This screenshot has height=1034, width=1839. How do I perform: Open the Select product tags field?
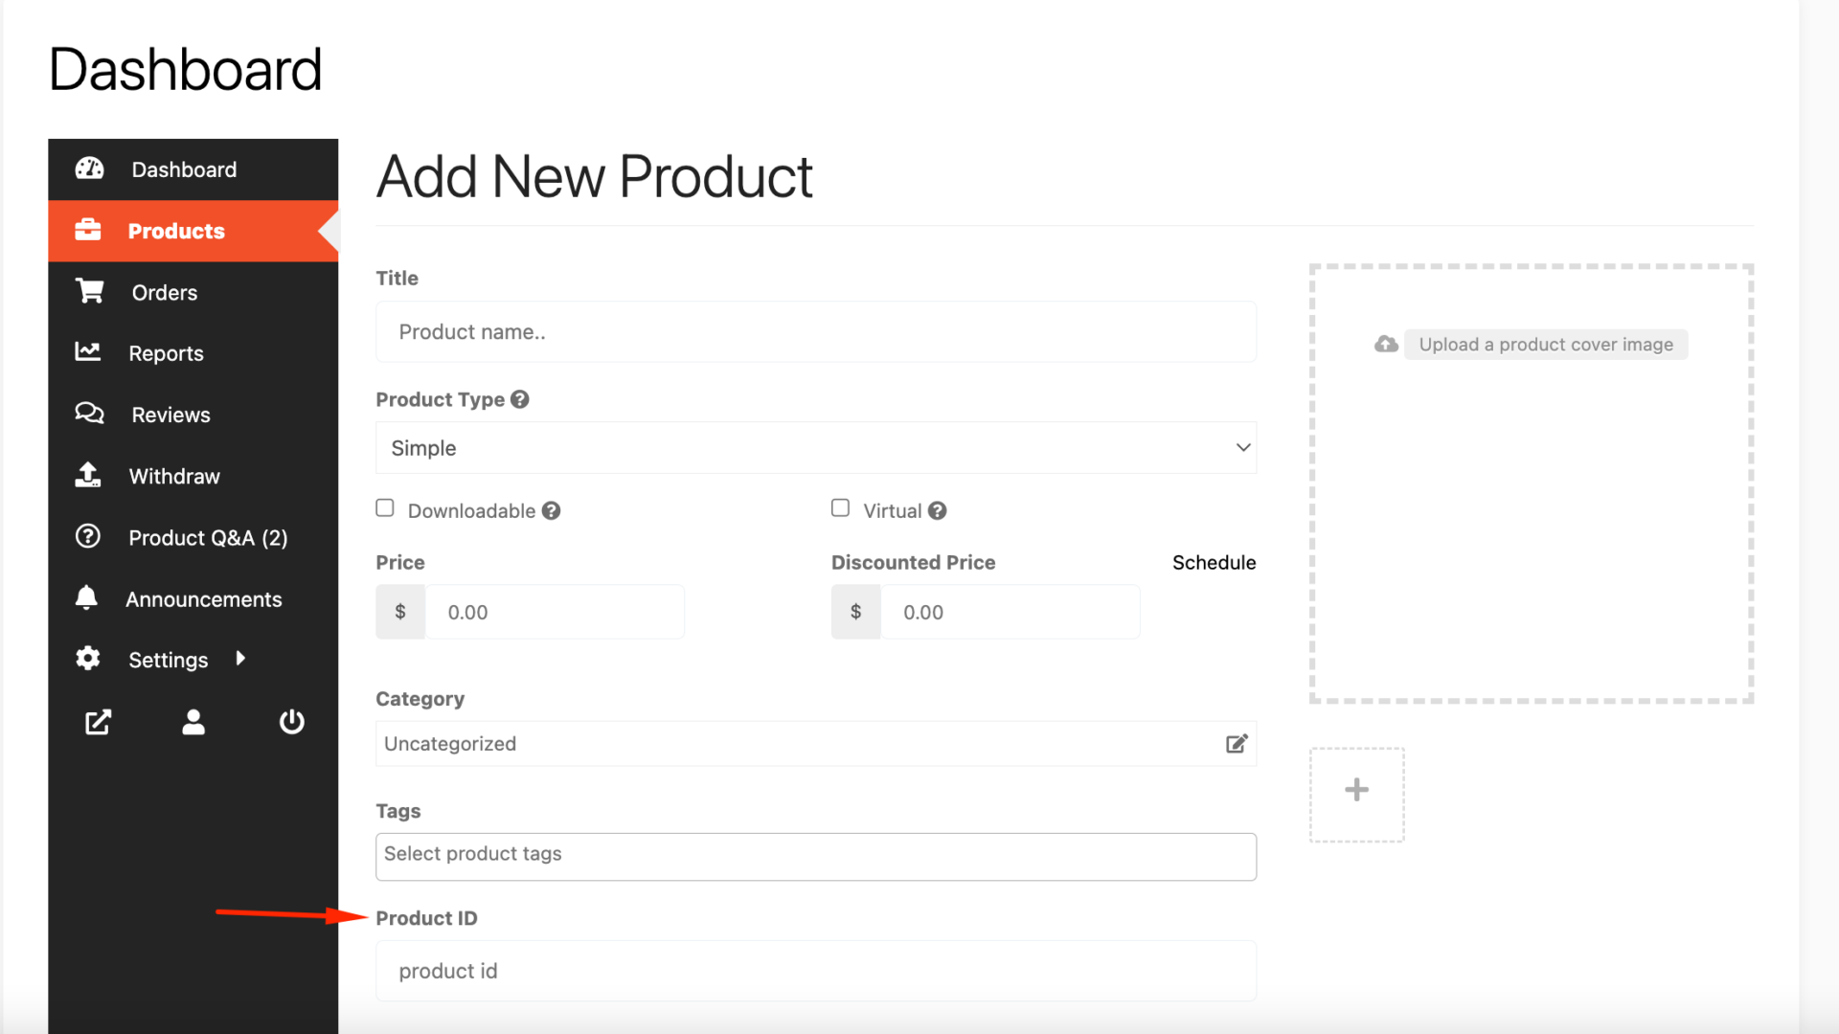click(815, 855)
